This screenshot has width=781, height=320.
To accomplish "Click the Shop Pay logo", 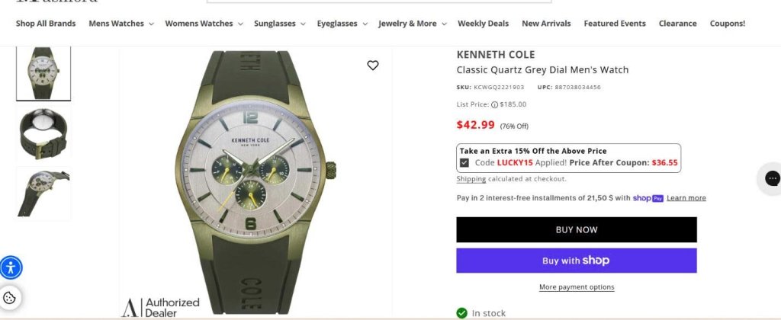I will (x=648, y=198).
